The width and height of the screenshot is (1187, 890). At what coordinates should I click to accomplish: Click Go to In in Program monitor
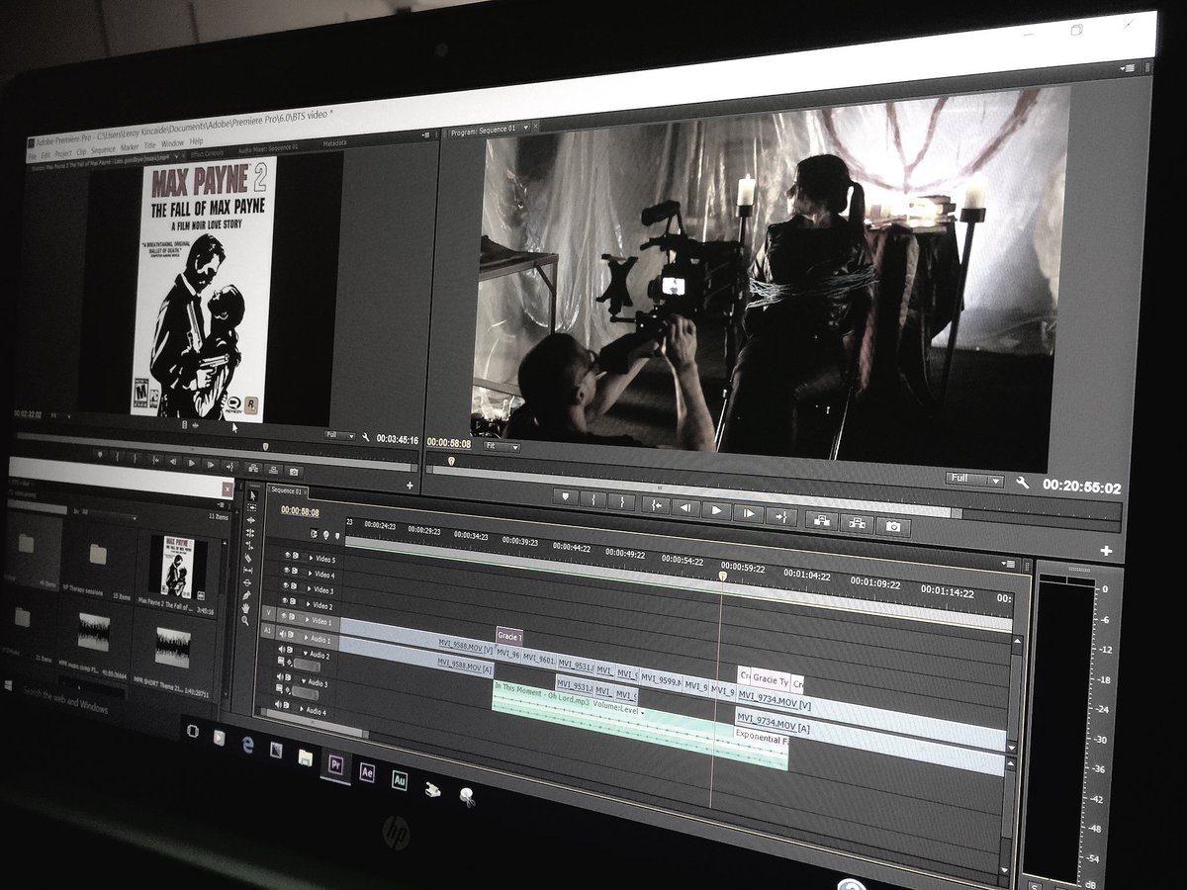[x=656, y=505]
